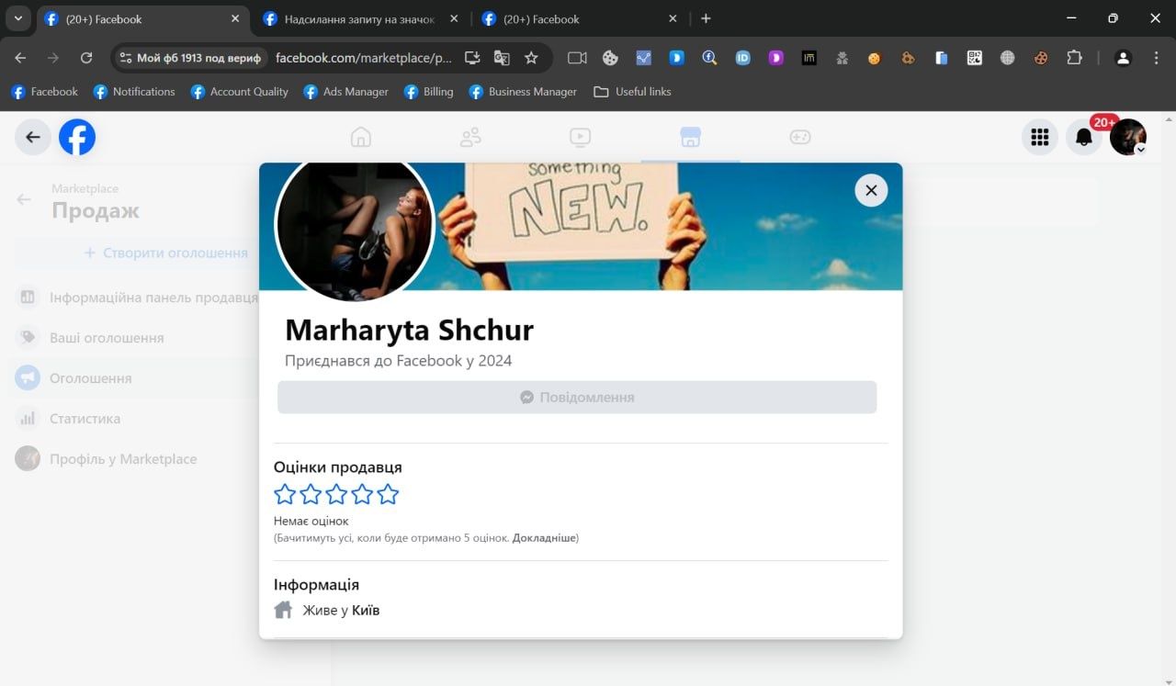Open Мой фб 1913 под вериф profile chip
Screen dimensions: 1176x686
191,58
